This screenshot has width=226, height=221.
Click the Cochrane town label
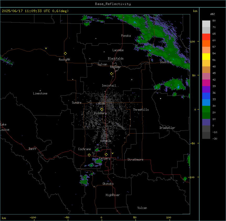point(84,149)
